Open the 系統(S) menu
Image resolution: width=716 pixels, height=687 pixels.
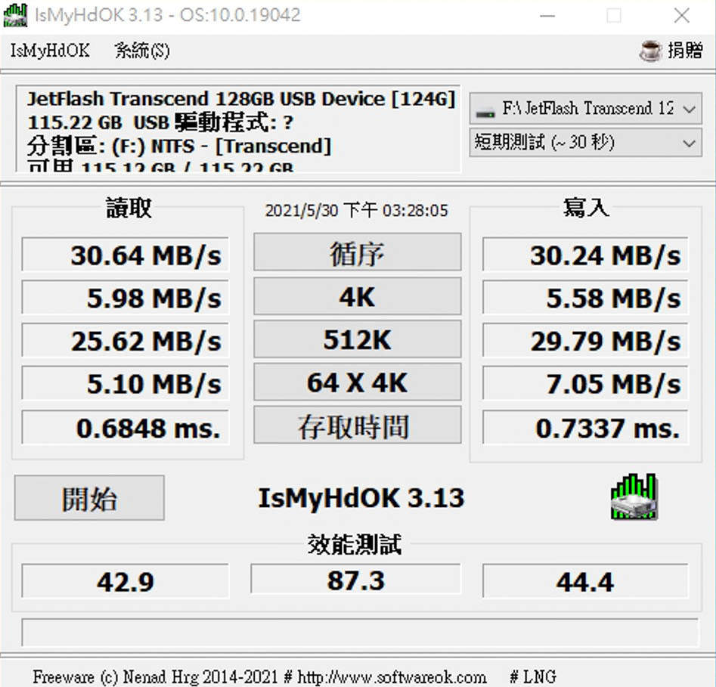[x=142, y=50]
